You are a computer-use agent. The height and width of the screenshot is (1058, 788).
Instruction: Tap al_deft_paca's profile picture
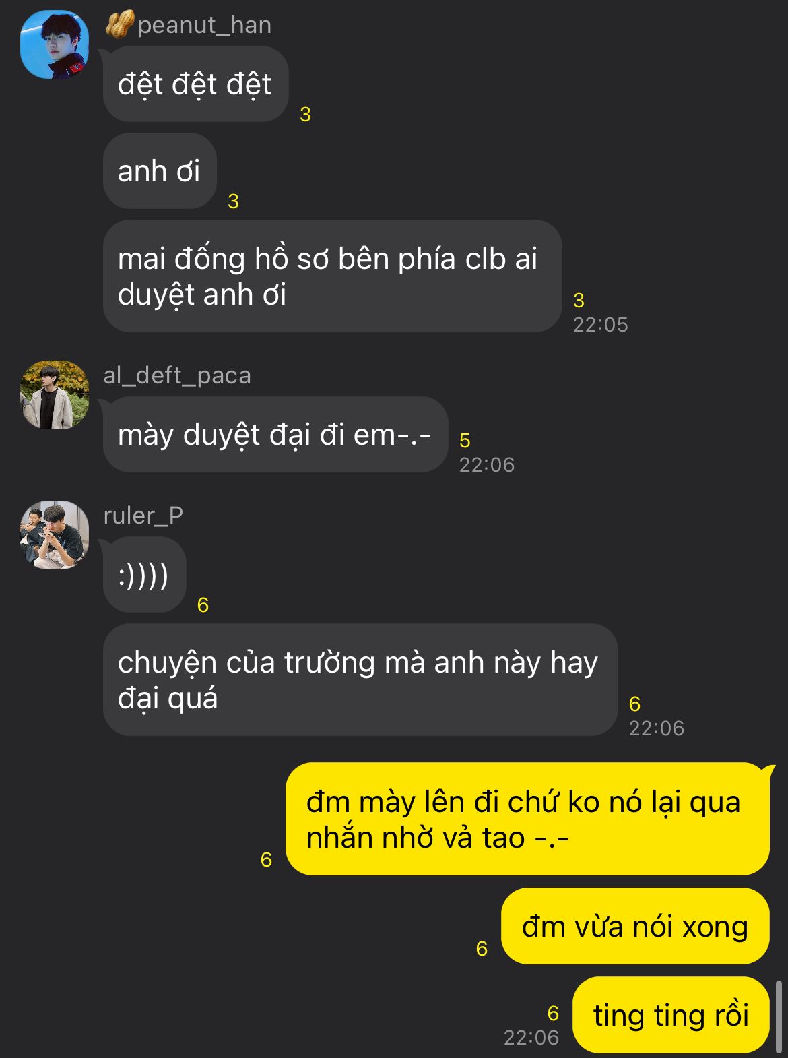click(55, 395)
